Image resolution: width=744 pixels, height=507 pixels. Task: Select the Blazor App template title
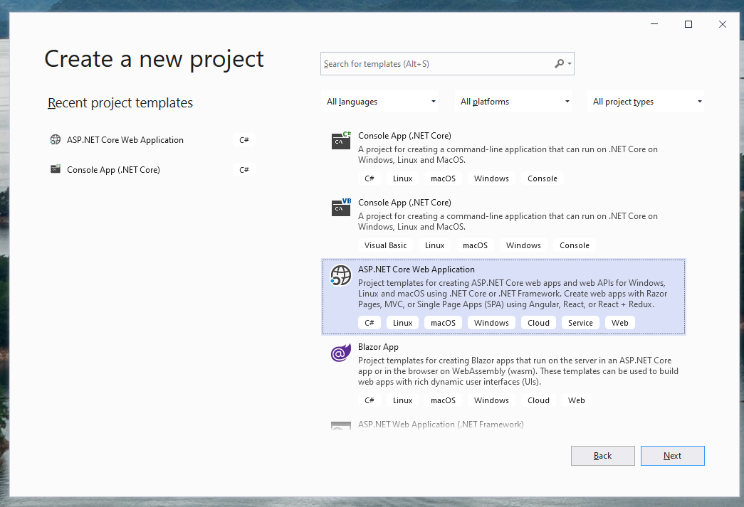pyautogui.click(x=378, y=347)
